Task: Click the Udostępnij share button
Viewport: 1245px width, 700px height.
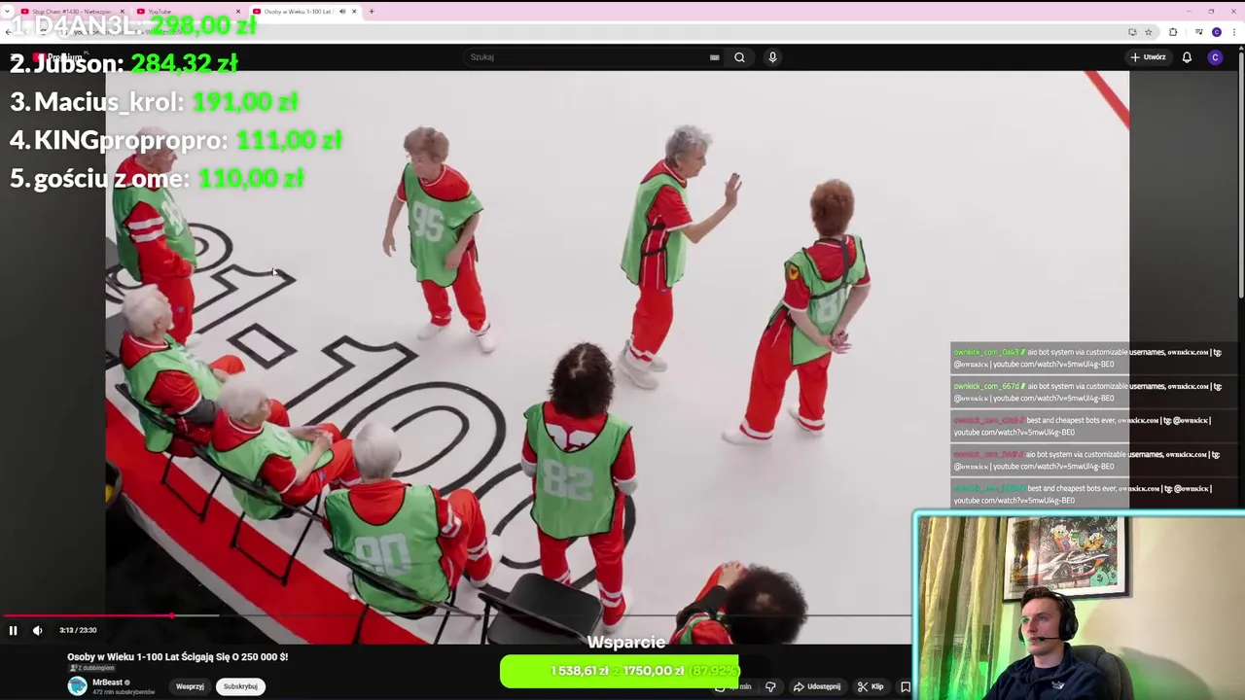Action: pos(817,686)
